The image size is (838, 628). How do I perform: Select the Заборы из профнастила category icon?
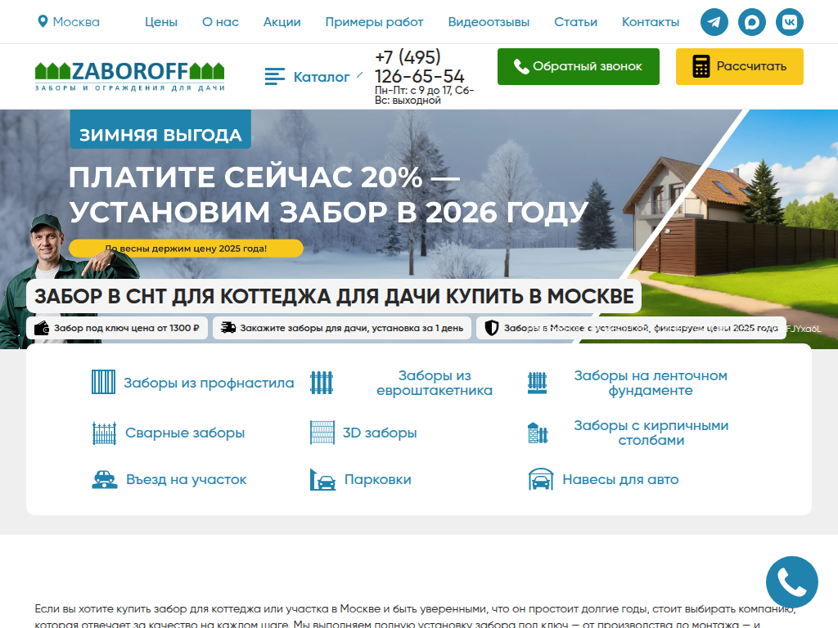pos(103,383)
